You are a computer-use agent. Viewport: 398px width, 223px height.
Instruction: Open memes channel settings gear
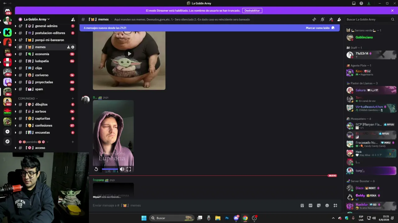pyautogui.click(x=73, y=47)
